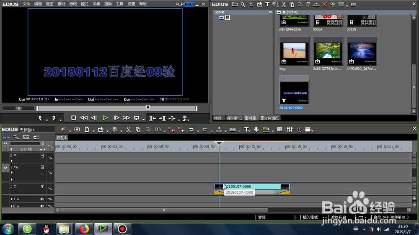Toggle video visibility on 1 VA track
The height and width of the screenshot is (235, 419).
coord(42,167)
